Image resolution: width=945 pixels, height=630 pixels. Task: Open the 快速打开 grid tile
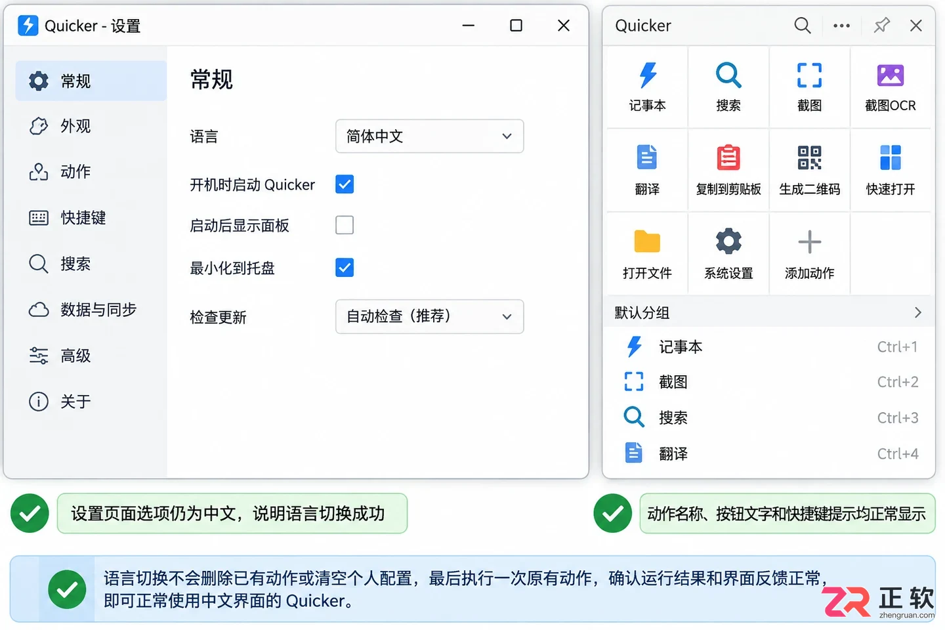point(891,171)
